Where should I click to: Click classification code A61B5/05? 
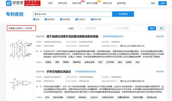(x=116, y=42)
